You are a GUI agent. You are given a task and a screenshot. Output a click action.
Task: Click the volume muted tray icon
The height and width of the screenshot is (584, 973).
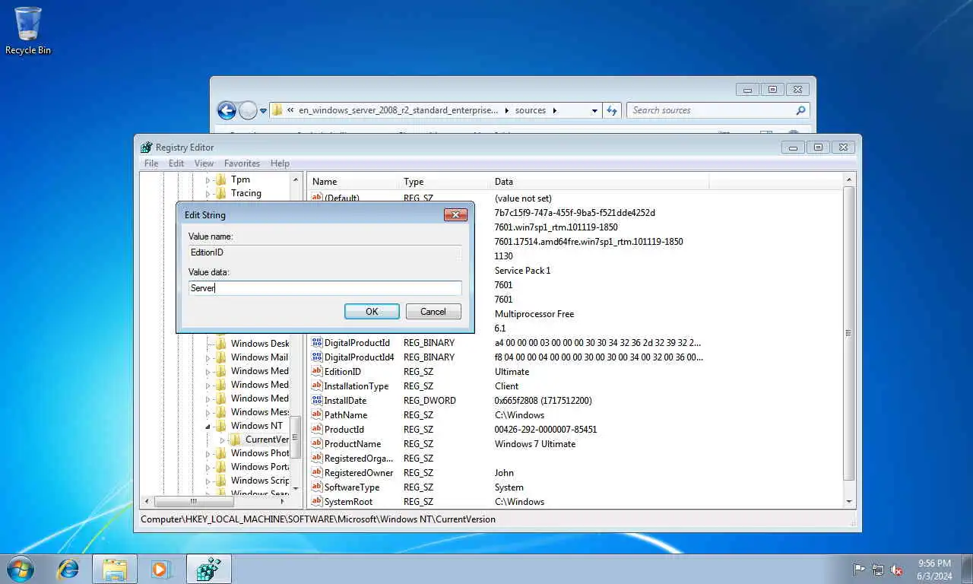[897, 570]
